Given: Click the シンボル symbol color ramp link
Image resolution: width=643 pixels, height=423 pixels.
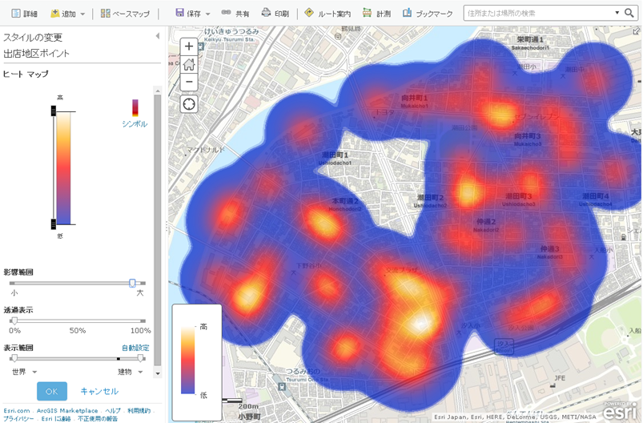Looking at the screenshot, I should coord(135,123).
